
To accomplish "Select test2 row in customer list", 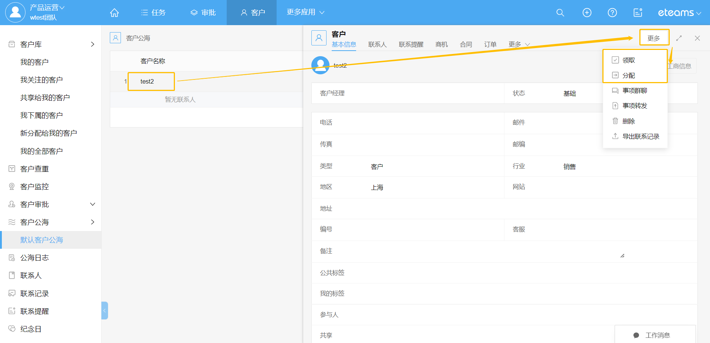I will click(x=147, y=81).
